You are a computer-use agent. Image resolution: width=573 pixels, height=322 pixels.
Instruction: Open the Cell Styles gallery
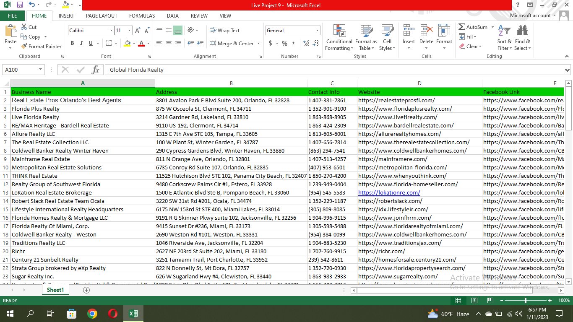[387, 37]
